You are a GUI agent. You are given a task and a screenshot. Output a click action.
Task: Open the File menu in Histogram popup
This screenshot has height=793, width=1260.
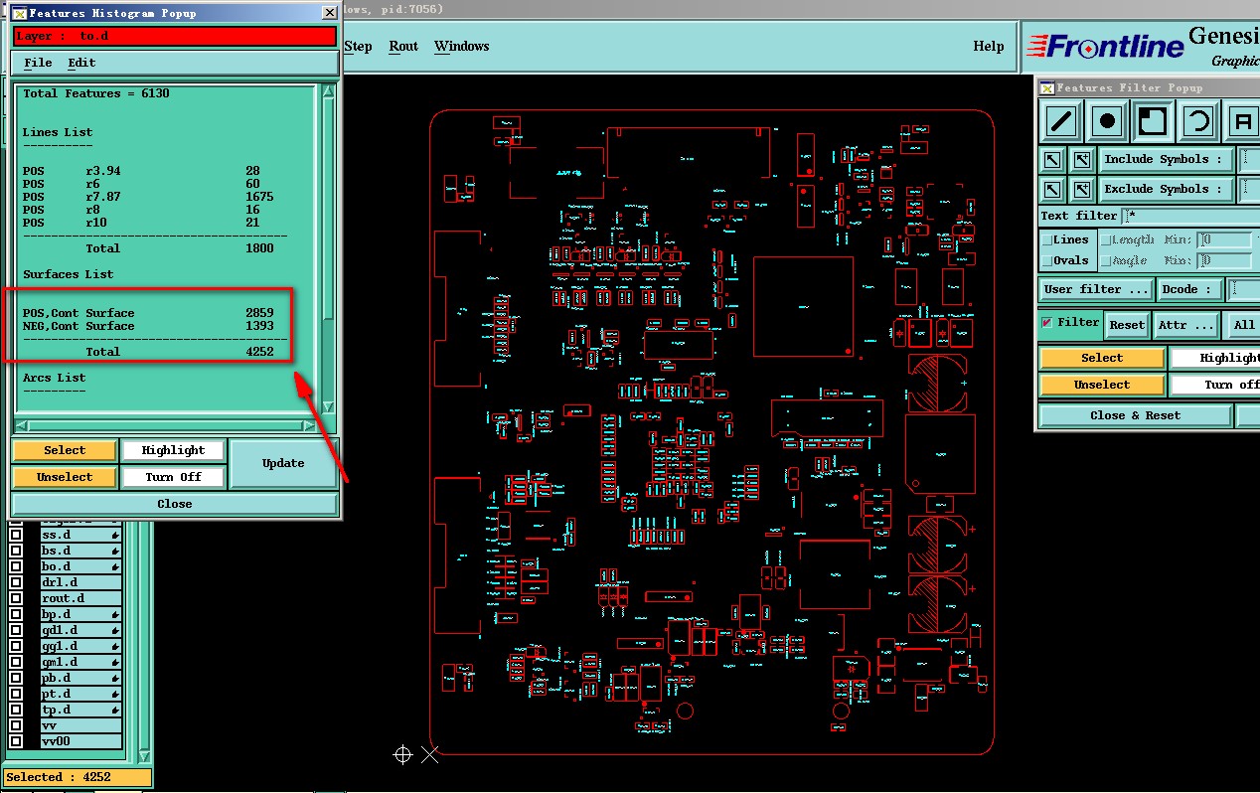point(38,63)
